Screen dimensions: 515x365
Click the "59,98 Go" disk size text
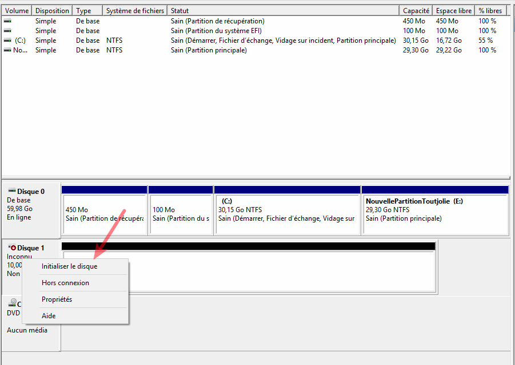tap(19, 209)
